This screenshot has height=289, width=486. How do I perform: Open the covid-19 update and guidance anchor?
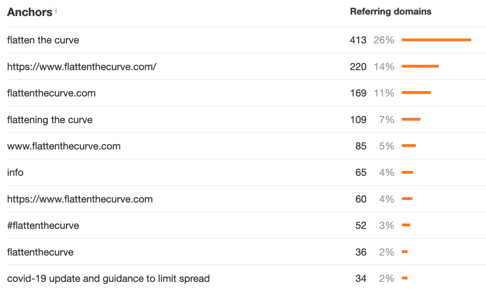pos(108,279)
